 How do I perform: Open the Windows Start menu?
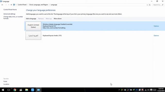(x=3, y=90)
